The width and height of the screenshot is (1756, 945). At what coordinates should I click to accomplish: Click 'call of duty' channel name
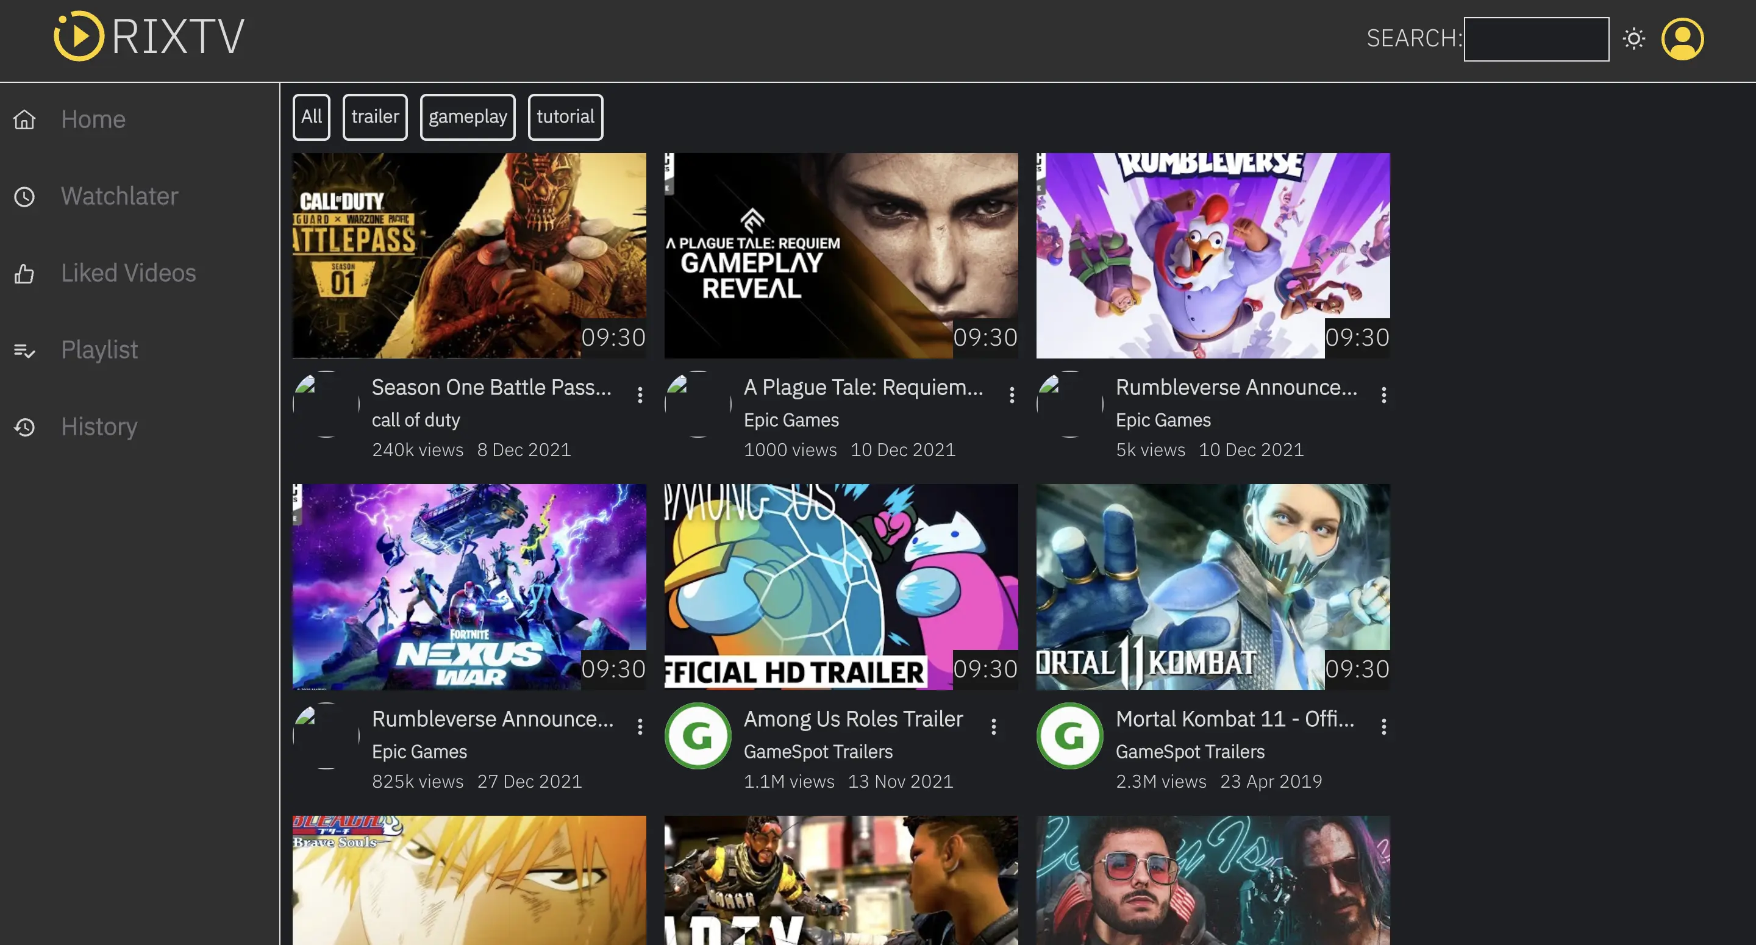click(416, 420)
